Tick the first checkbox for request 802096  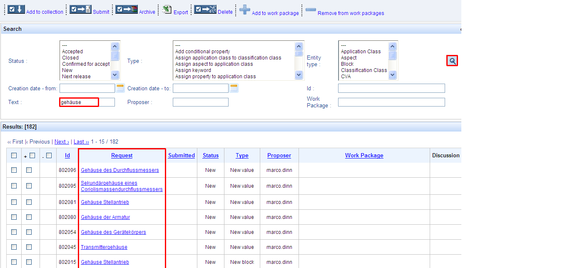(14, 170)
